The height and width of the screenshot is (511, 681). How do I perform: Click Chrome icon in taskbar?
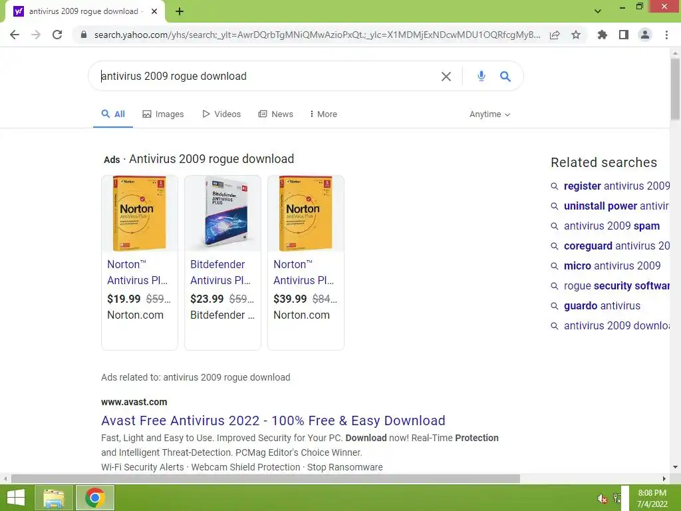click(94, 498)
